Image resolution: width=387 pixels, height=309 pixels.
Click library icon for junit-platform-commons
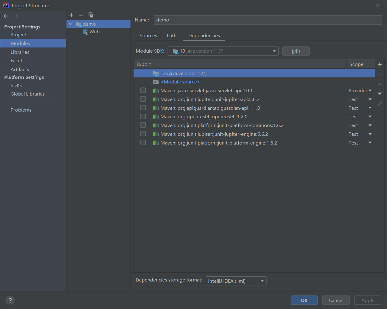156,125
